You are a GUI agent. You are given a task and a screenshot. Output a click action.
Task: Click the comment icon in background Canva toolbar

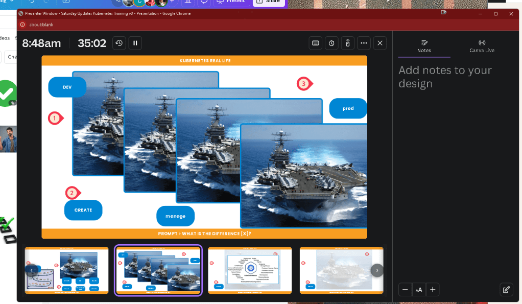coord(204,2)
